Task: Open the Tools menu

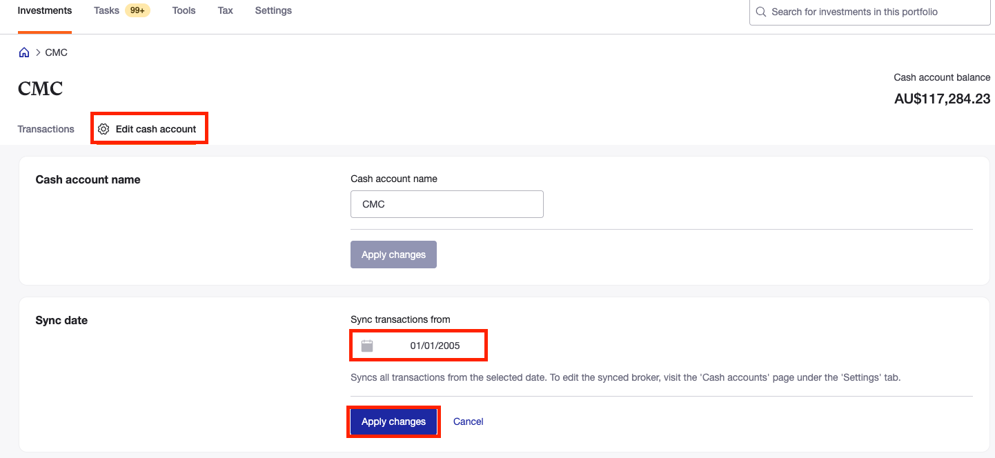Action: (184, 10)
